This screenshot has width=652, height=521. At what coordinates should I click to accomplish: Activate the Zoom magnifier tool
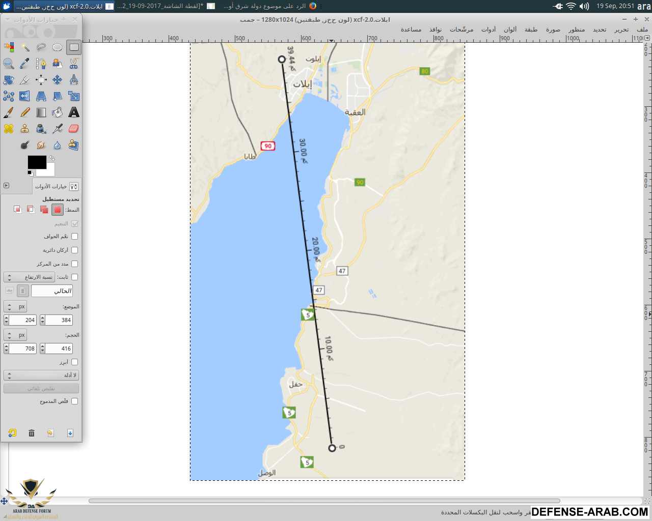9,64
